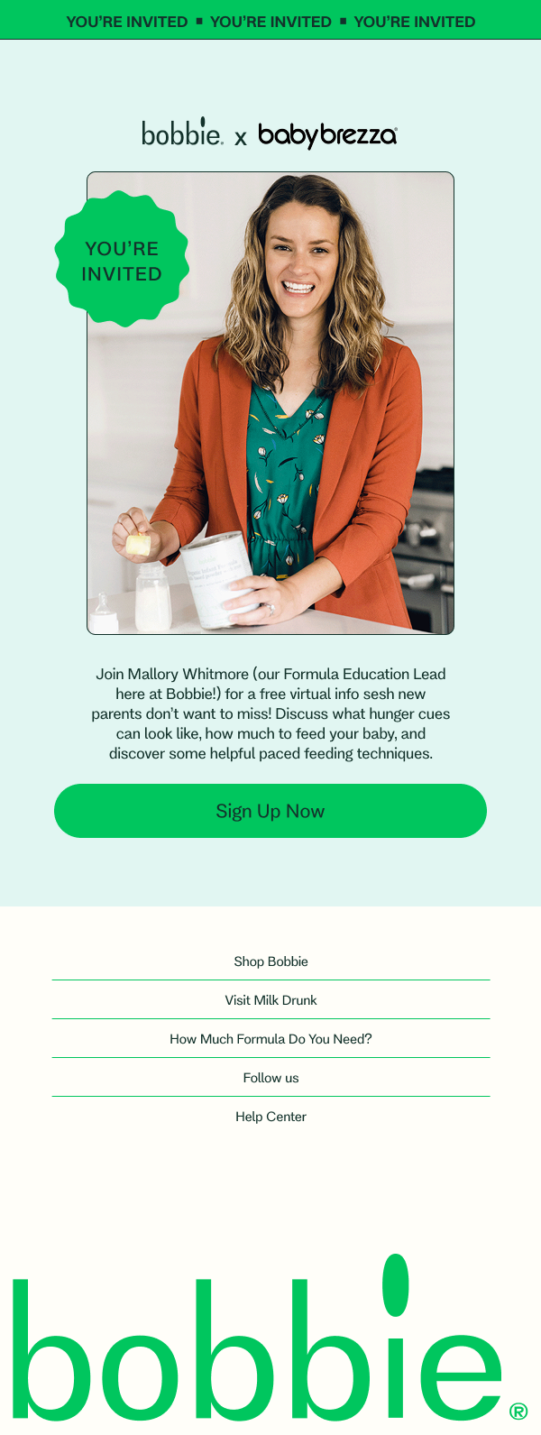Click the middle YOU'RE INVITED banner text
Screen dimensions: 541x1435
click(x=270, y=22)
